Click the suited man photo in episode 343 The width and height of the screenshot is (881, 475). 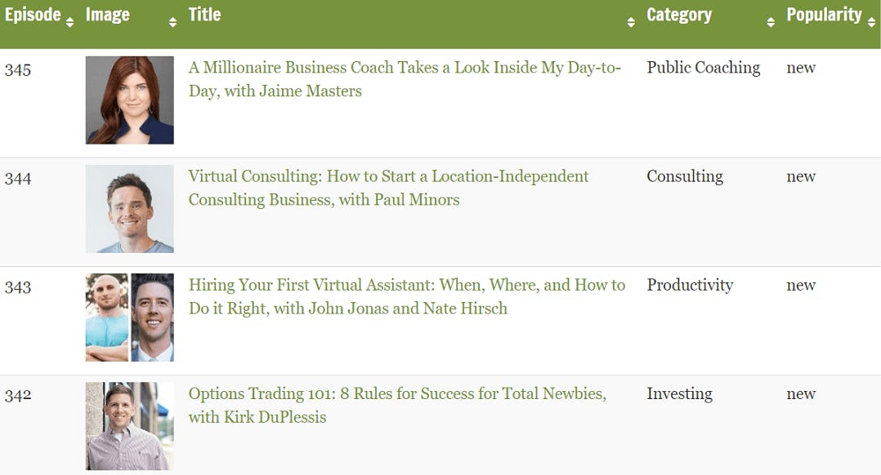(152, 317)
